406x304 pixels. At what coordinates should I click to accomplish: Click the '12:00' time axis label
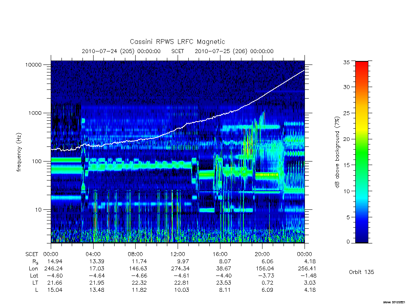click(178, 254)
